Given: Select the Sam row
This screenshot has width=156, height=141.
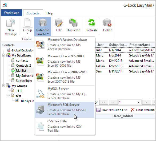Looking at the screenshot, I should tap(125, 71).
